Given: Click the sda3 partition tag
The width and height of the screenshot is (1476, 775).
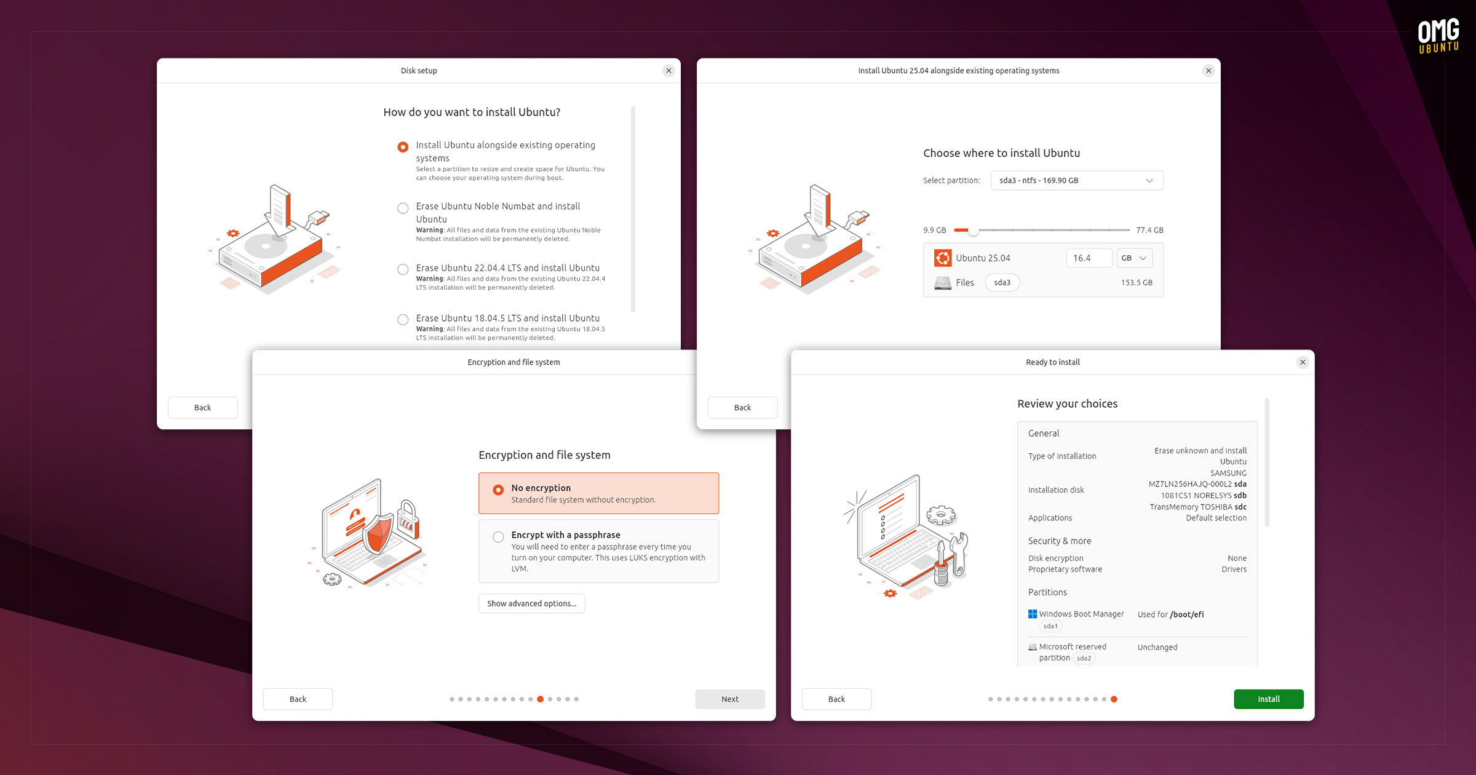Looking at the screenshot, I should pos(1002,283).
